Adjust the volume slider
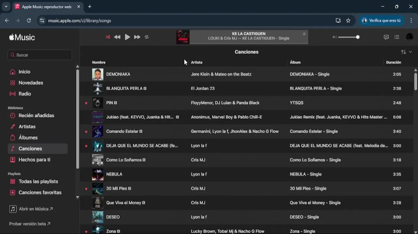Viewport: 418px width, 234px height. [349, 37]
